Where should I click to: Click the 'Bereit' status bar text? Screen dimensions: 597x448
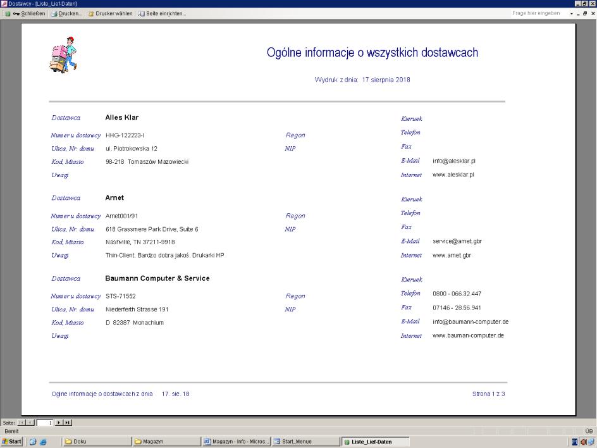(x=11, y=432)
